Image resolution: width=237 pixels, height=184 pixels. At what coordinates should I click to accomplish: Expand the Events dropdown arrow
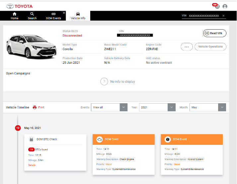123,107
